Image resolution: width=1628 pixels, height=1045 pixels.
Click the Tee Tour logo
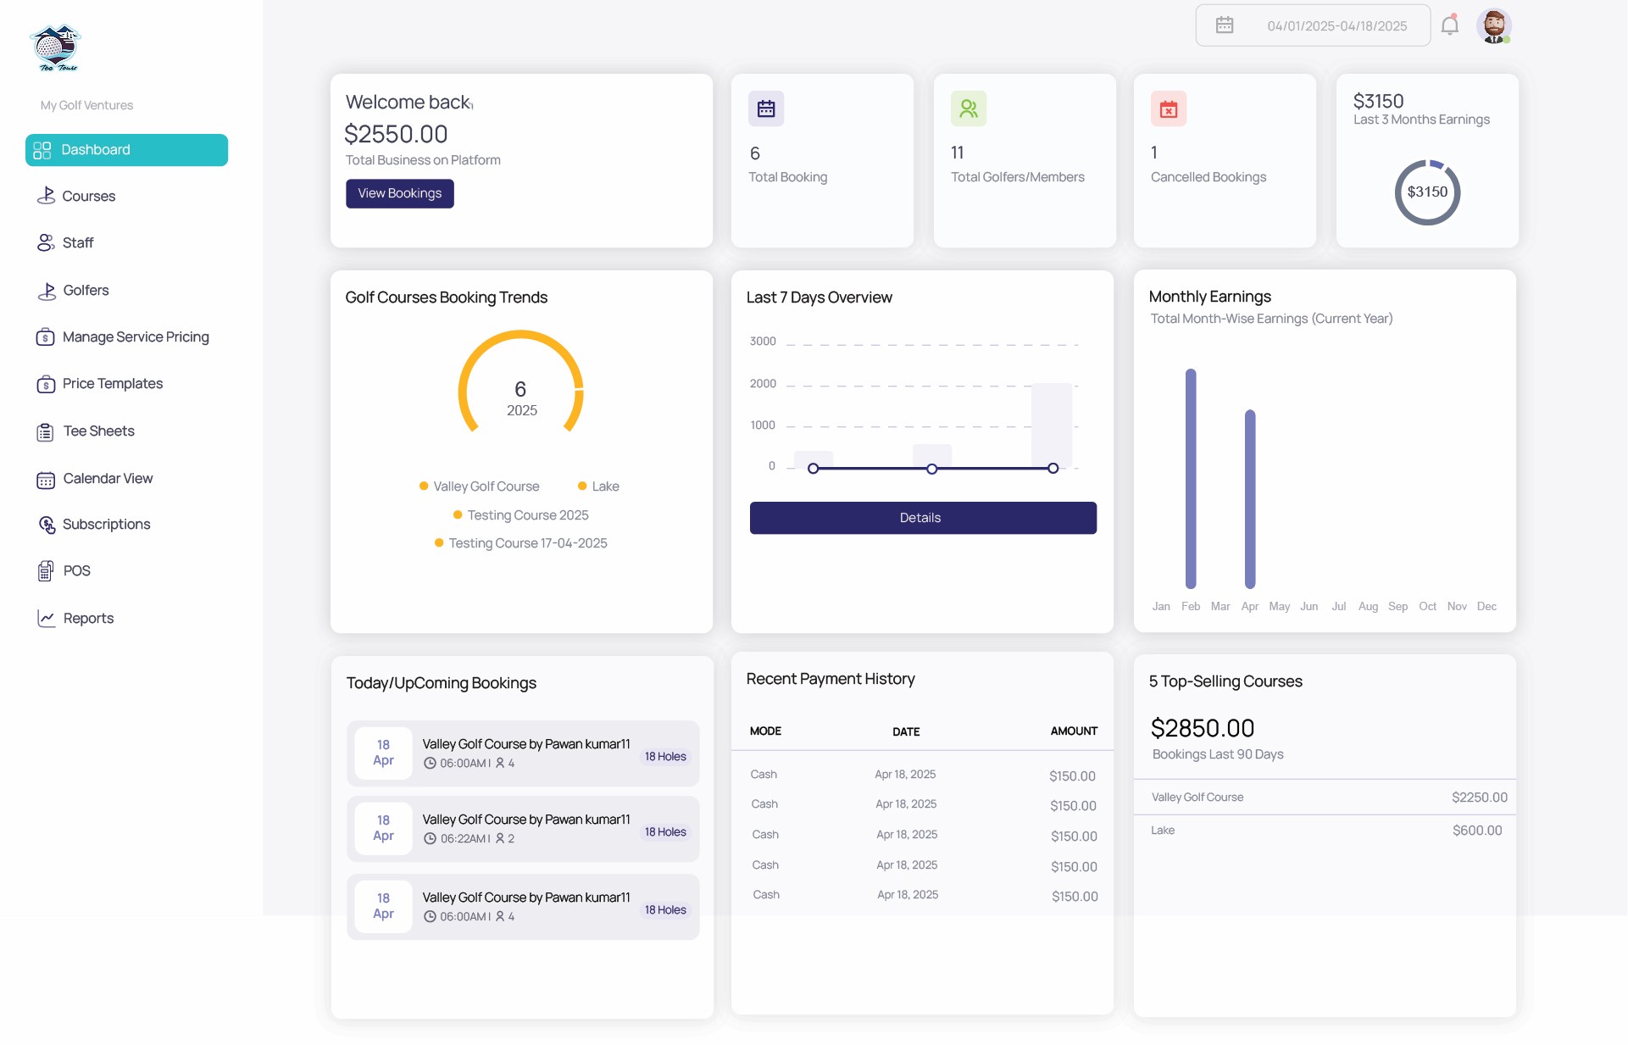tap(56, 48)
